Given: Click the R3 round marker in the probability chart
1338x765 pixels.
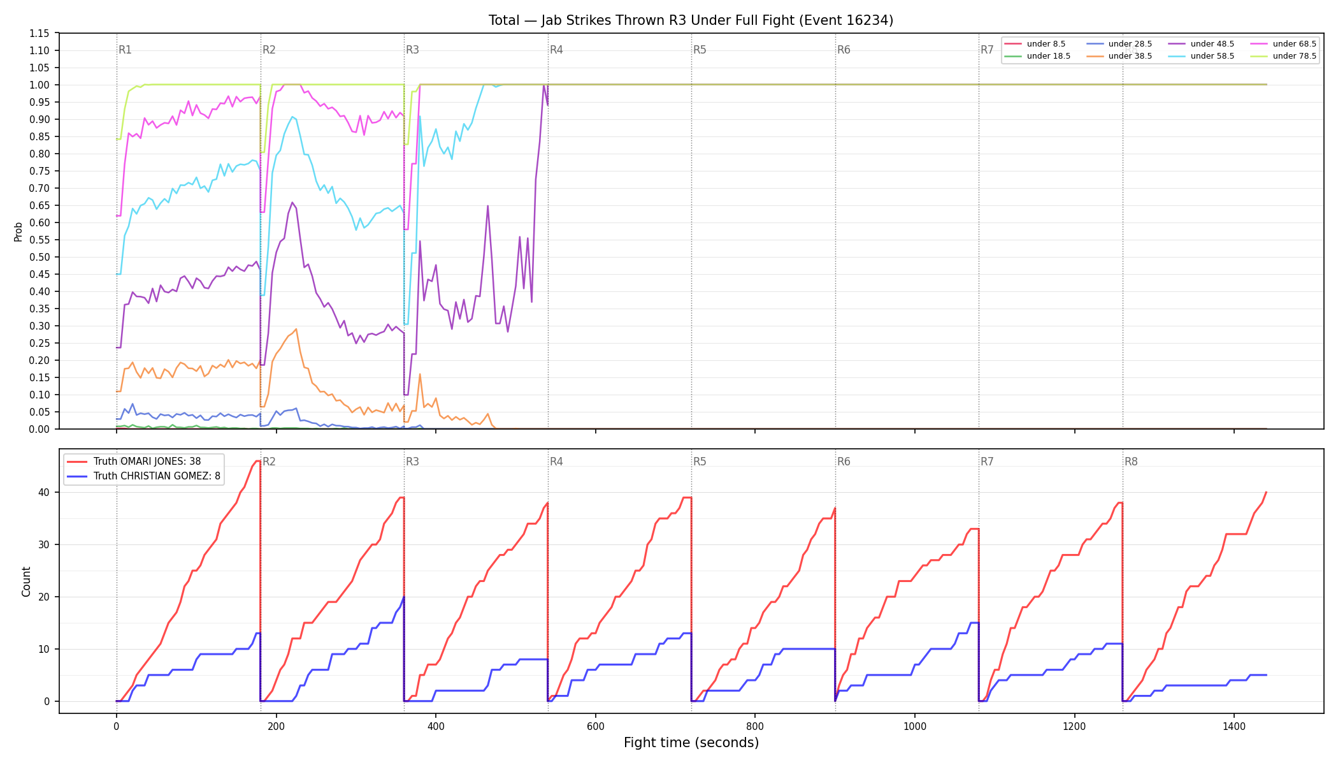Looking at the screenshot, I should (412, 50).
